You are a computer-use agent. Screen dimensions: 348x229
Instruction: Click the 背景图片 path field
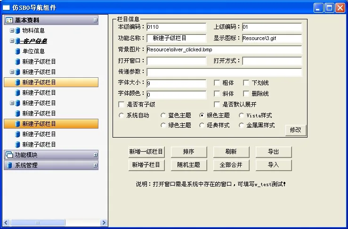[224, 49]
